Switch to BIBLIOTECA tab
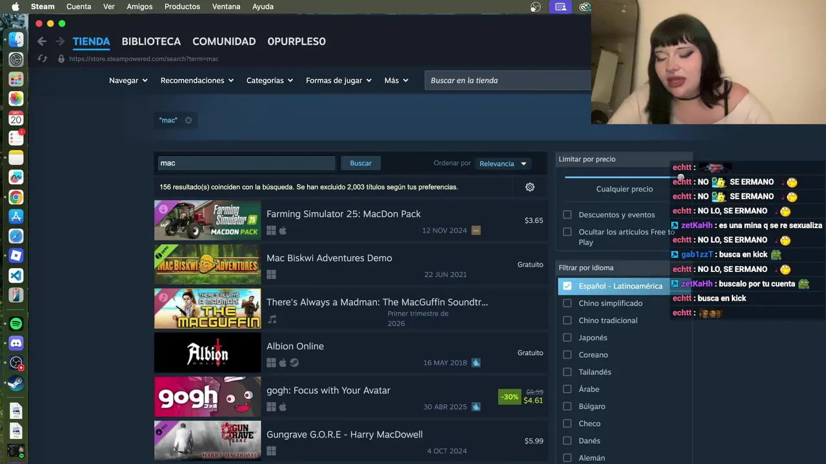The height and width of the screenshot is (464, 826). point(151,41)
